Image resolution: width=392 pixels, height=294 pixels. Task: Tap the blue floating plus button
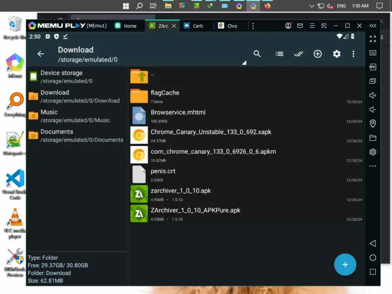(345, 265)
